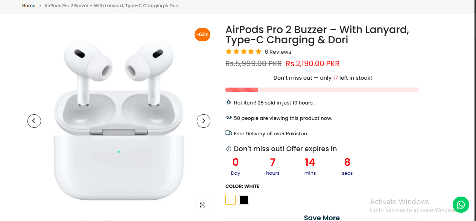Click the Rs.2,190.00 PKR sale price
476x221 pixels.
[312, 64]
